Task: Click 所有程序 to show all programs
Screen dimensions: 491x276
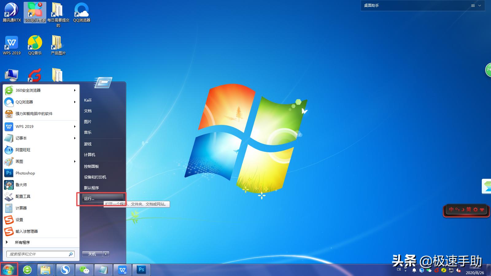Action: 23,242
